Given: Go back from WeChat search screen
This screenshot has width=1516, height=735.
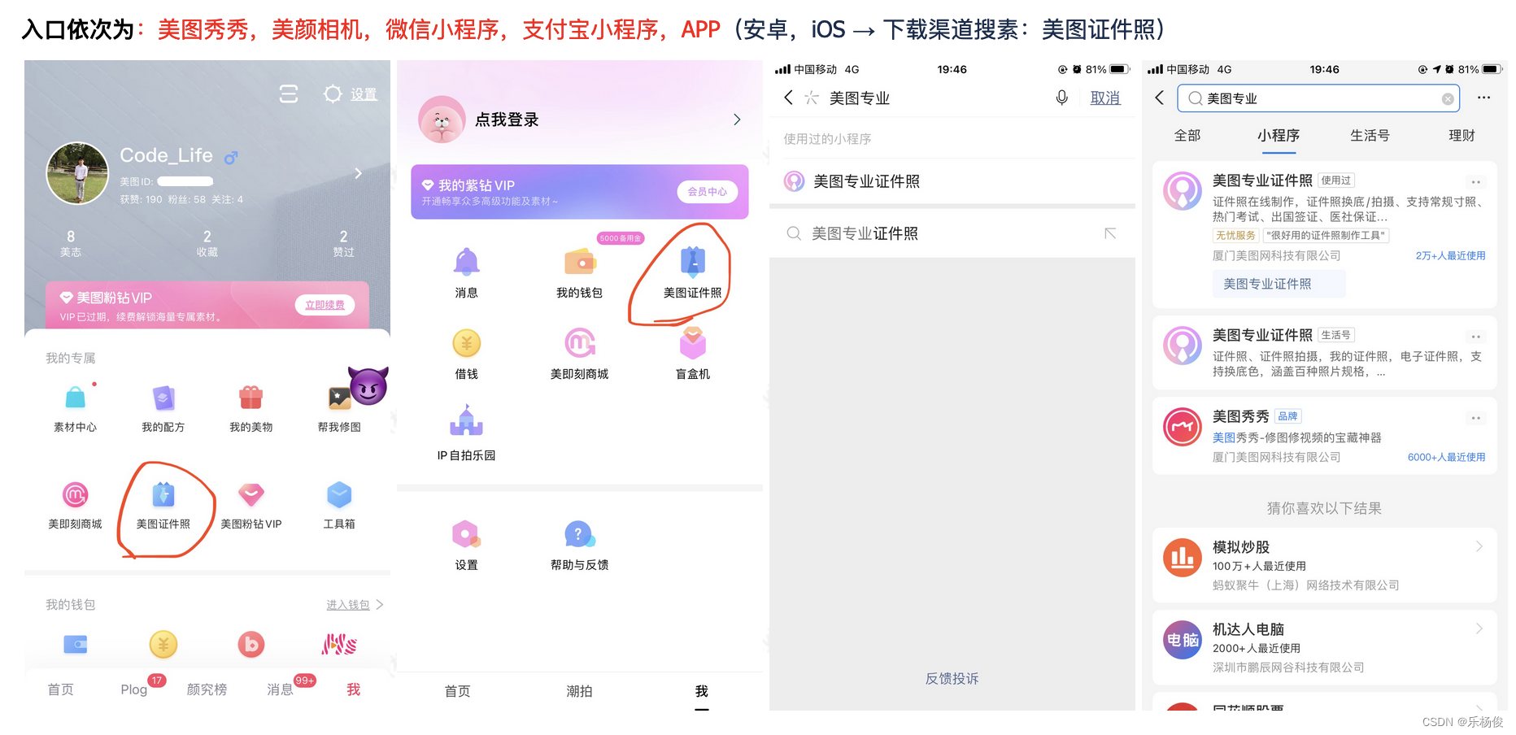Looking at the screenshot, I should pyautogui.click(x=788, y=98).
